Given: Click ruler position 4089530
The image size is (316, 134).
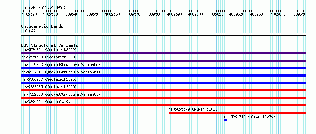Looking at the screenshot, I should click(x=50, y=14).
